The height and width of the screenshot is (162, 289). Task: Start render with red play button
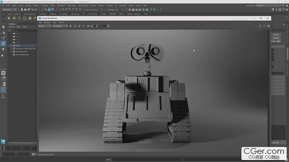[256, 26]
